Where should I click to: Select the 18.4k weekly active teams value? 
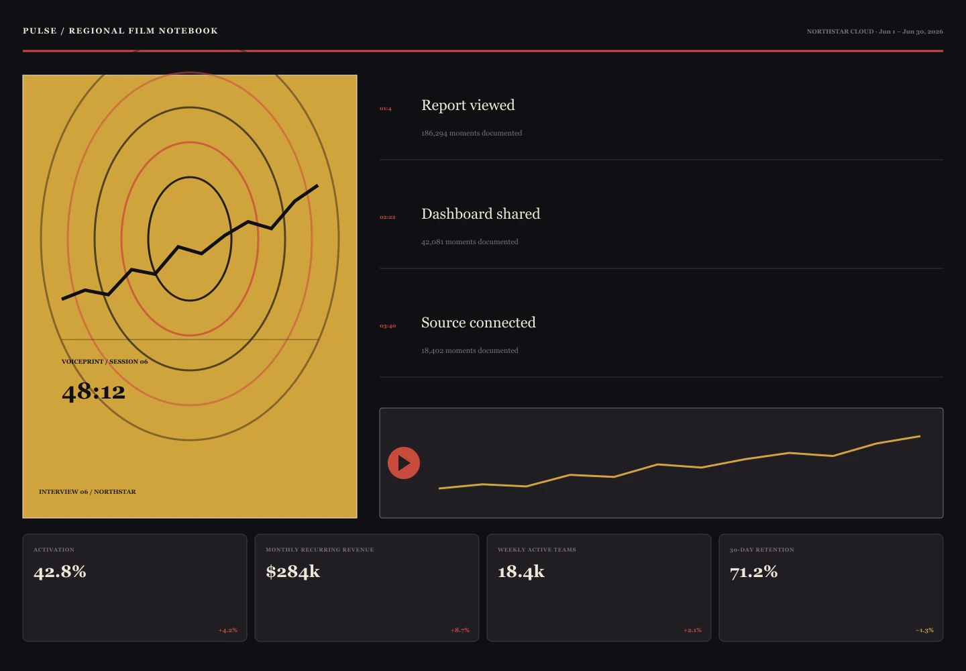point(521,572)
